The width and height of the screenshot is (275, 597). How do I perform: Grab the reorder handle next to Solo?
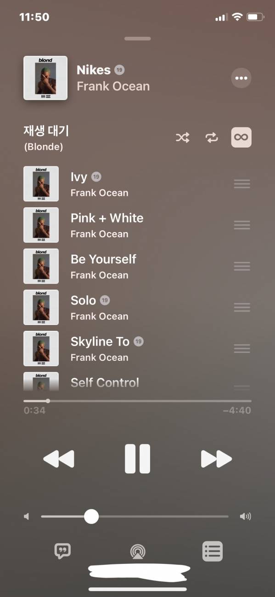242,307
